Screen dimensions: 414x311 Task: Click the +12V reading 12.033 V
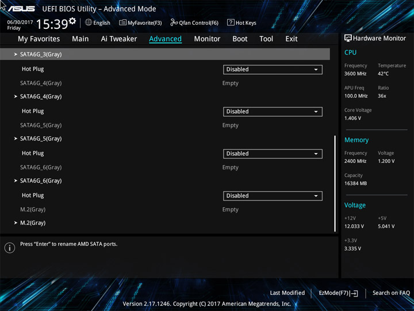click(x=354, y=226)
